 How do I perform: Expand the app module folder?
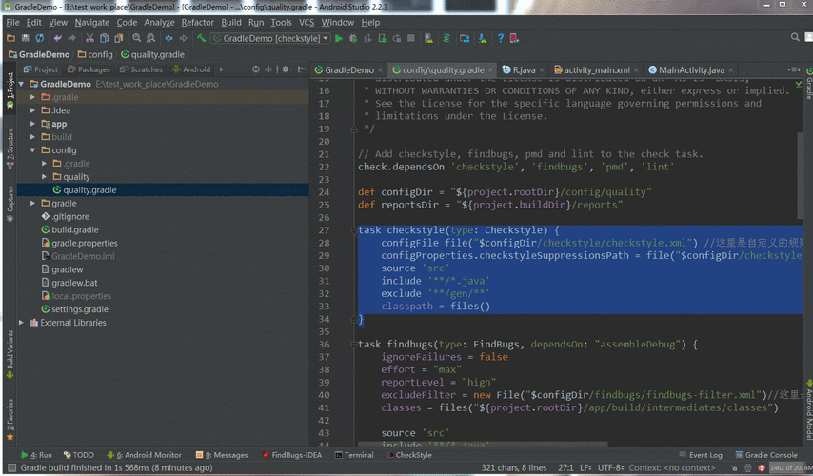pyautogui.click(x=32, y=124)
